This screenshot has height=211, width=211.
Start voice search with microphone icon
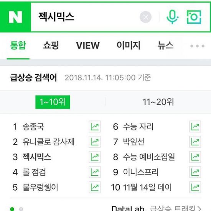[x=172, y=17]
